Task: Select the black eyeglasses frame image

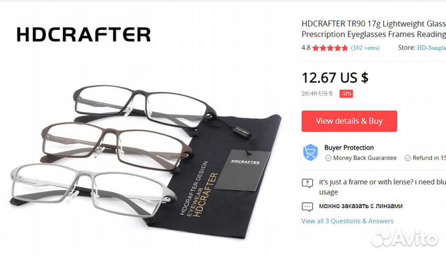Action: [x=145, y=106]
